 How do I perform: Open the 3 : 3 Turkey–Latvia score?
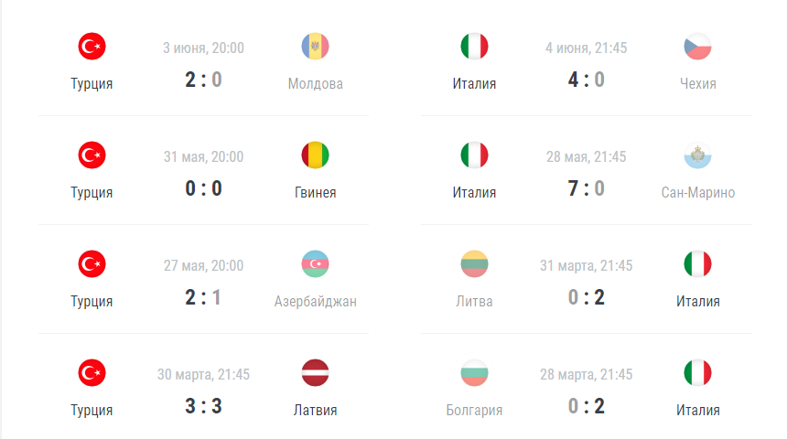pos(203,406)
